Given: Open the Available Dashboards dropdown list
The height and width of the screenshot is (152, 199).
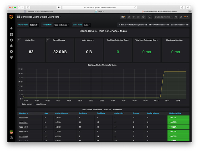Looking at the screenshot, I should click(180, 25).
